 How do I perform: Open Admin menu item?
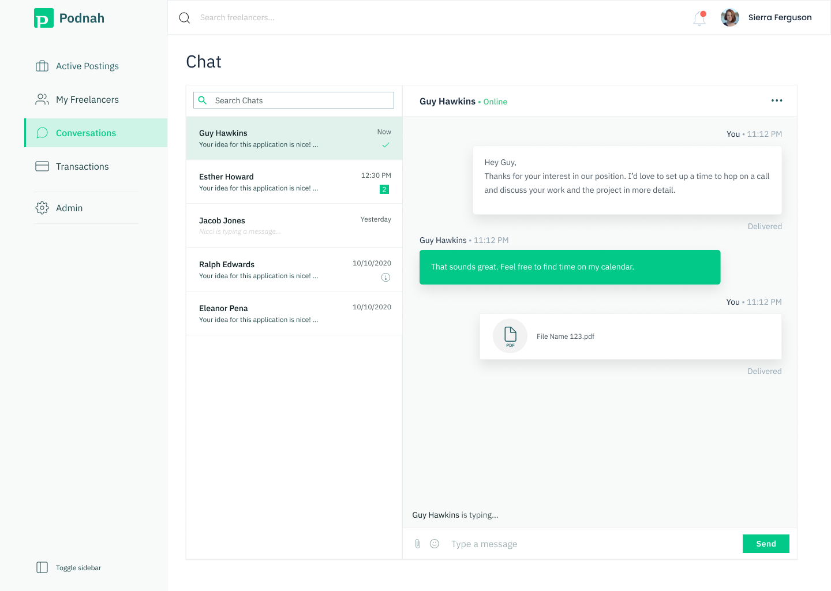point(96,208)
